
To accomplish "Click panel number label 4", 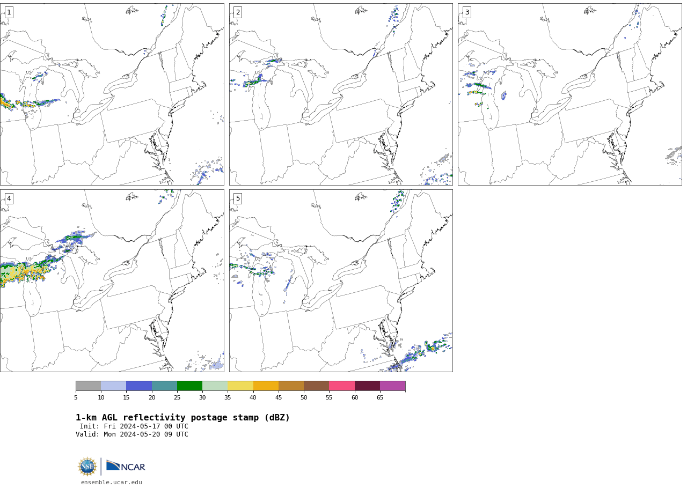I will (x=9, y=198).
